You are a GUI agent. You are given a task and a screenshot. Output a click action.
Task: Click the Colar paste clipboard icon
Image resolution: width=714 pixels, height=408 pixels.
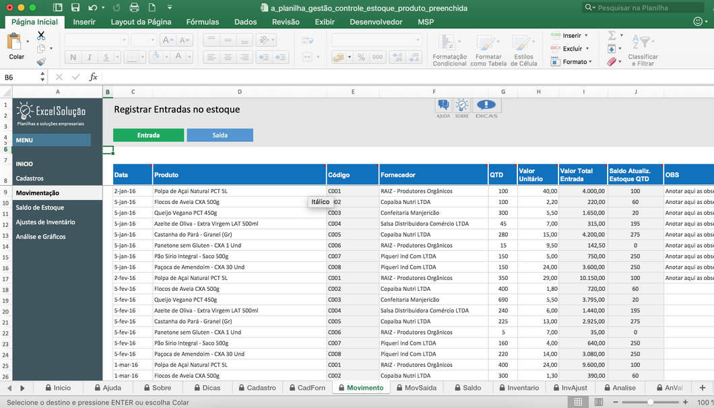pyautogui.click(x=15, y=42)
